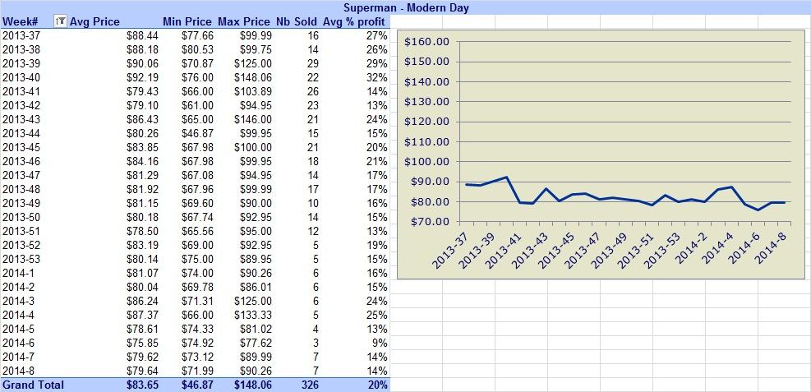
Task: Select the Nb Sold column header
Action: [297, 21]
